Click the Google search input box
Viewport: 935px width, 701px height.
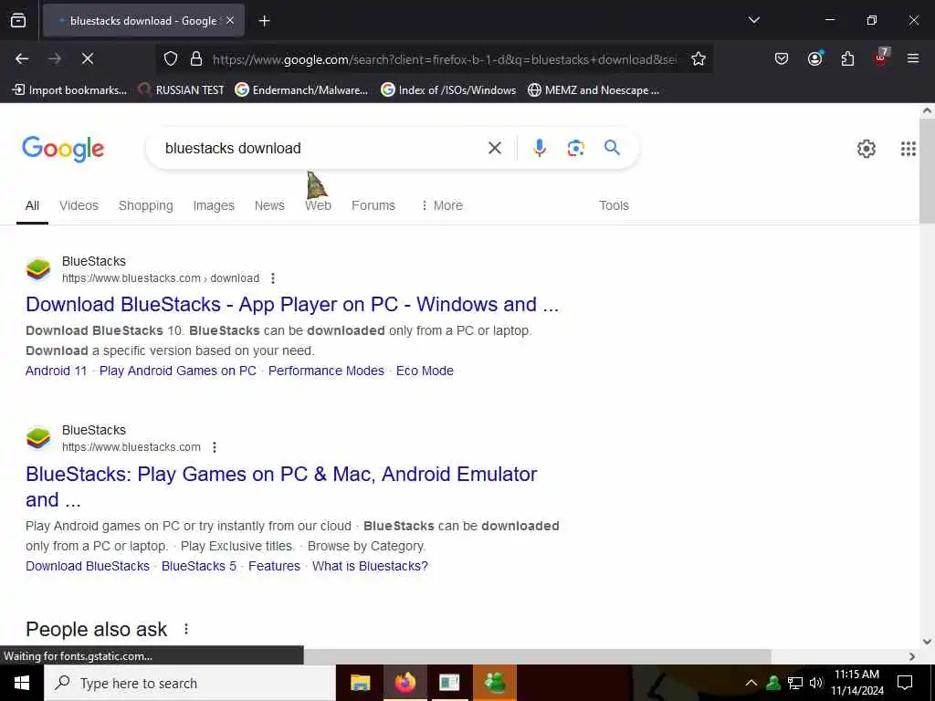tap(322, 149)
